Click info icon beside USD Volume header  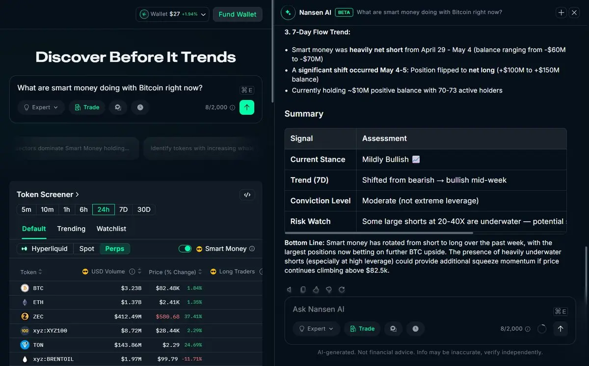tap(132, 272)
